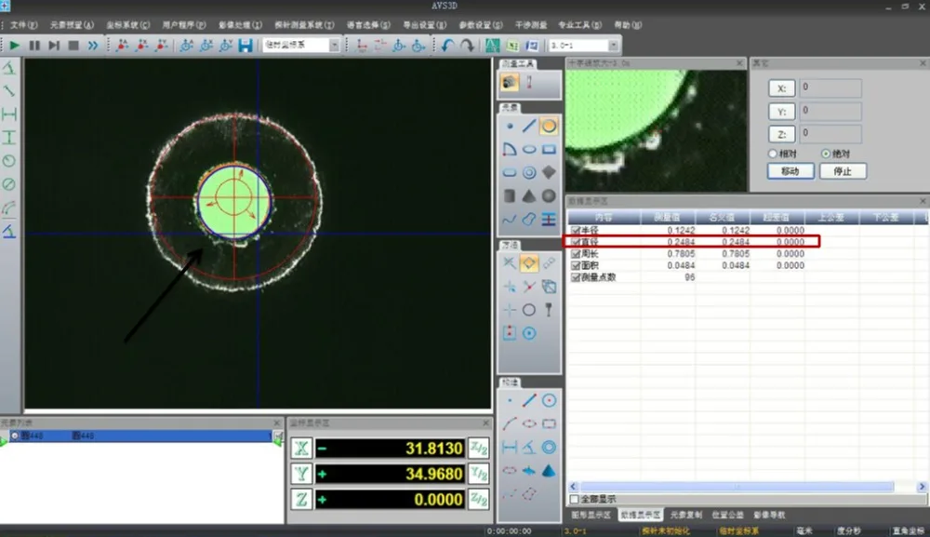Expand the 3.0-1 magnification dropdown
This screenshot has height=537, width=930.
point(613,45)
